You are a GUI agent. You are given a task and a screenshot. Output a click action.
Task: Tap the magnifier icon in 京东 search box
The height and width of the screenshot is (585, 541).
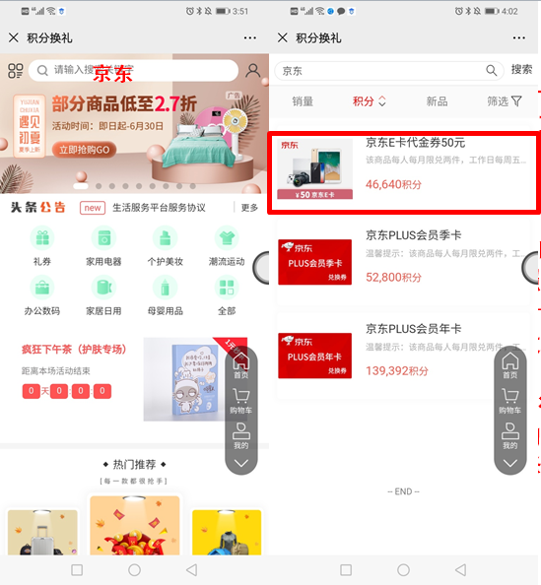click(x=491, y=71)
